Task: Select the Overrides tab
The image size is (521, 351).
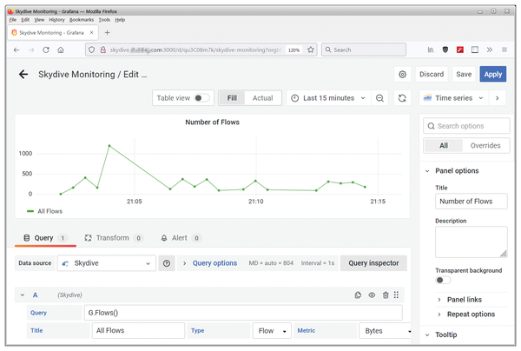Action: (485, 146)
